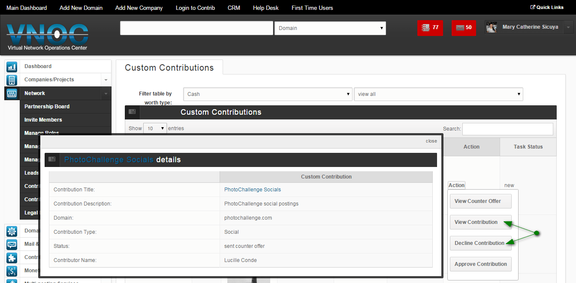
Task: Click the Custom Contribution column header in popup
Action: point(326,177)
